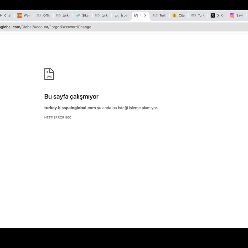Click the bold text "turkey.blsspainglobal.com"
This screenshot has width=248, height=248.
point(70,108)
